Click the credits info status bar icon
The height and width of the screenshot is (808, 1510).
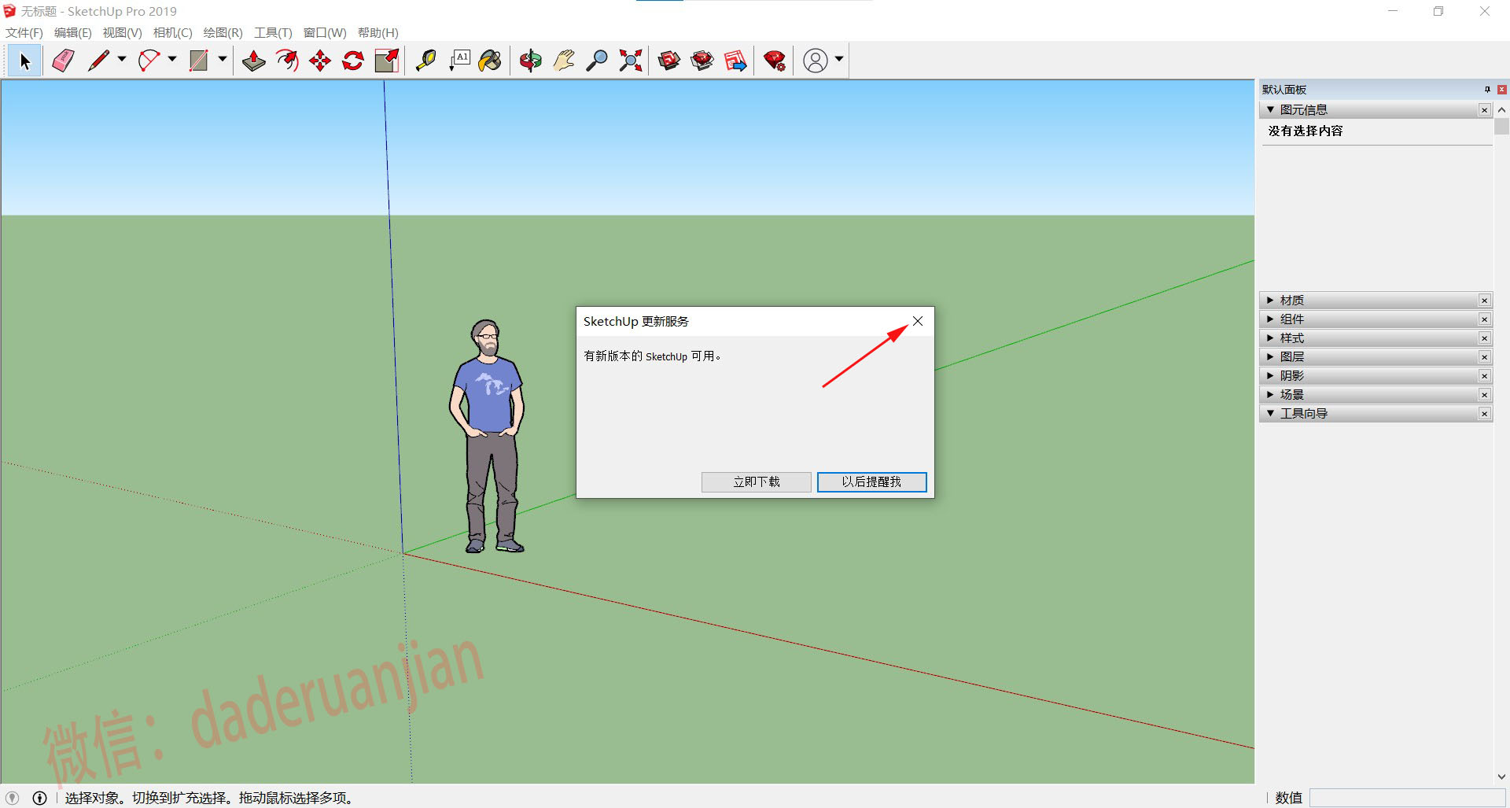click(x=39, y=798)
